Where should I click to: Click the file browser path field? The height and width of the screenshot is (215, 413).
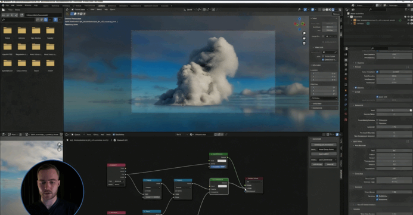click(x=44, y=15)
